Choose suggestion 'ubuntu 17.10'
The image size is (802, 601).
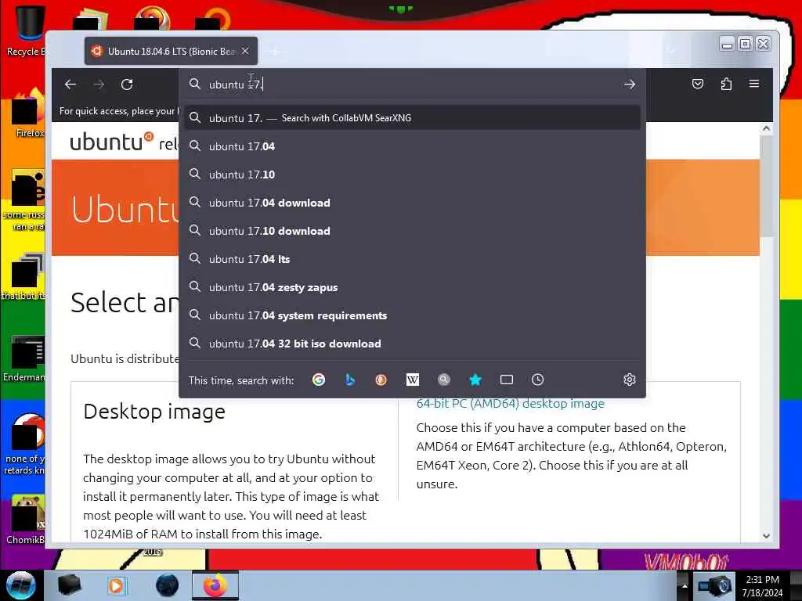(412, 175)
